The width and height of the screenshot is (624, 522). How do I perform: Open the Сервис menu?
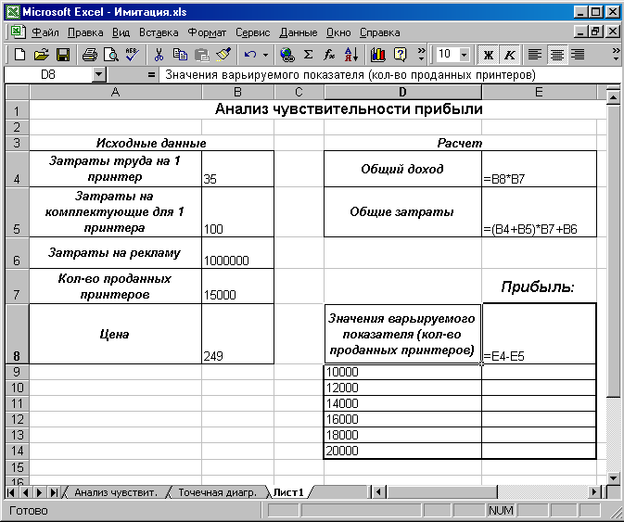point(253,32)
